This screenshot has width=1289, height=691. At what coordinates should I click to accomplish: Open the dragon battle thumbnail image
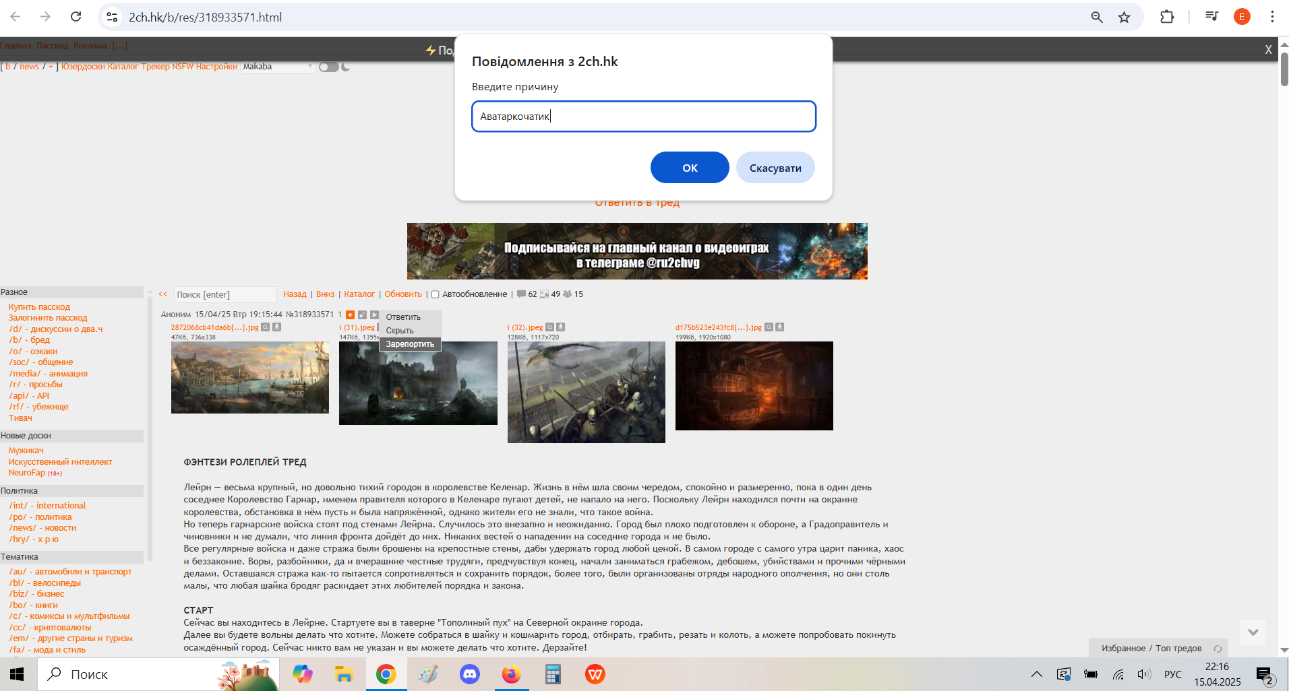(x=587, y=392)
